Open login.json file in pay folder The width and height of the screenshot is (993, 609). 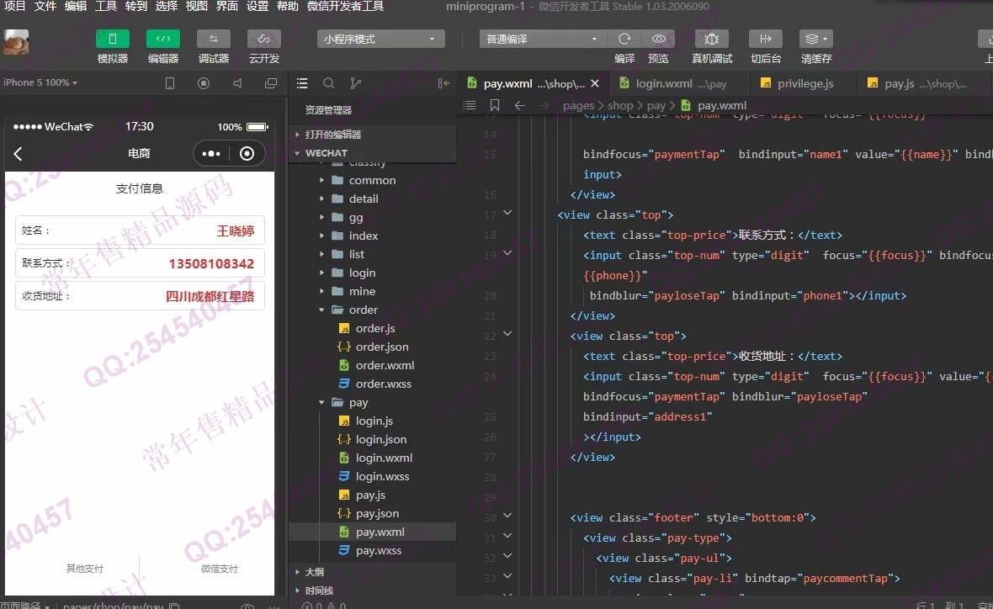point(372,439)
